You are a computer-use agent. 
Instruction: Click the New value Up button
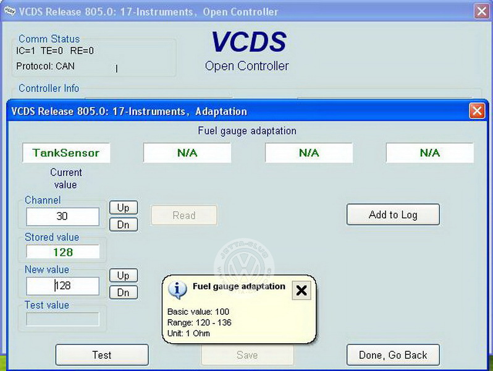[124, 276]
